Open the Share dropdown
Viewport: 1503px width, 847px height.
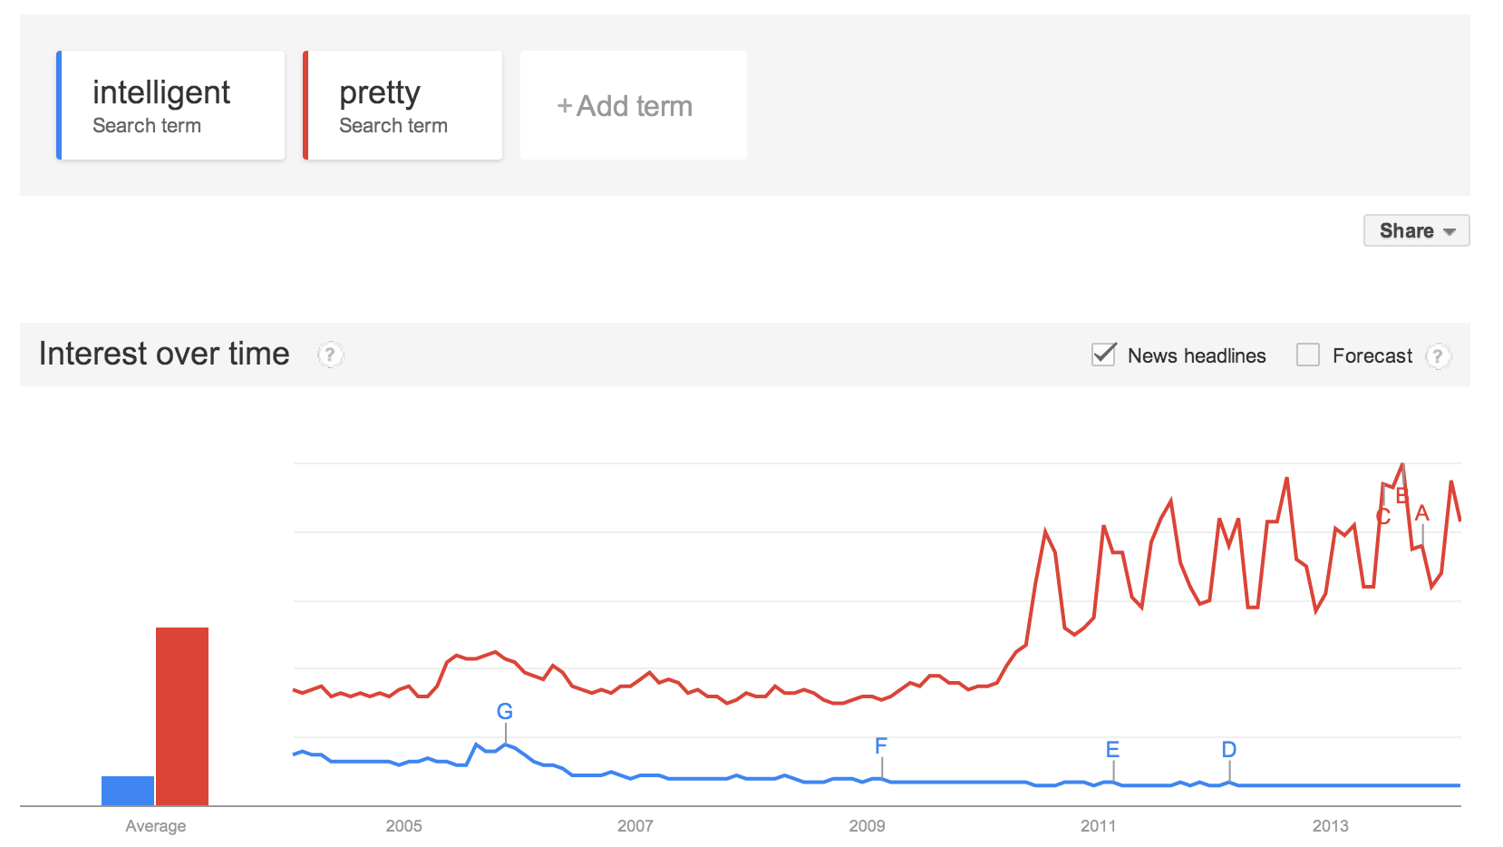point(1416,230)
